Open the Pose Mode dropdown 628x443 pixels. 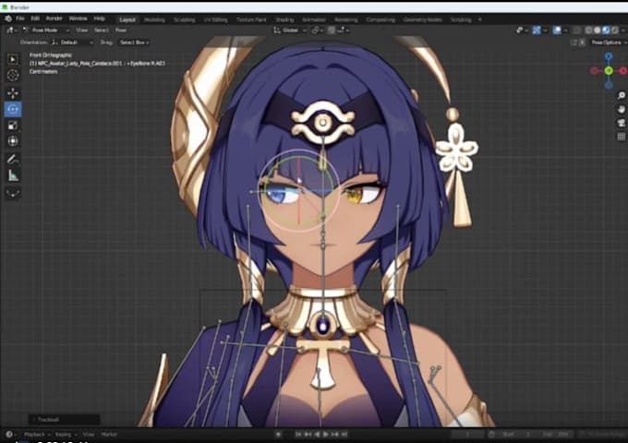click(46, 30)
